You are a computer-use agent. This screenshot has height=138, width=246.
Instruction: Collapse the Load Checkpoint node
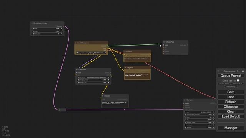click(x=76, y=43)
